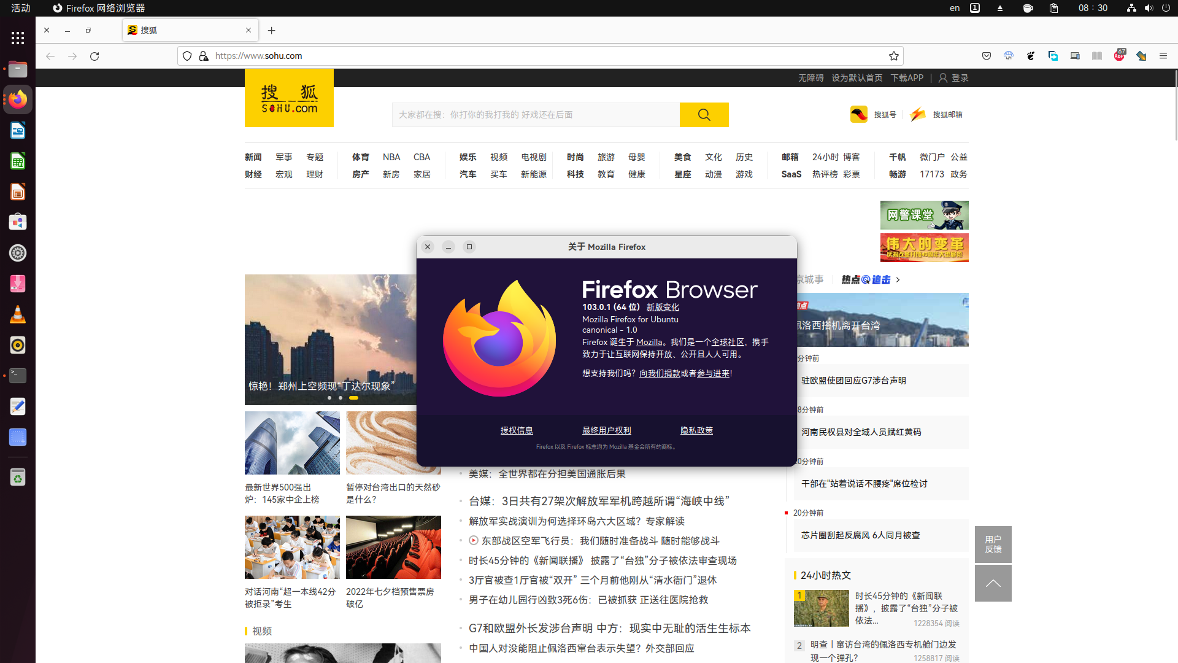Open the 新闻 navigation link

253,157
